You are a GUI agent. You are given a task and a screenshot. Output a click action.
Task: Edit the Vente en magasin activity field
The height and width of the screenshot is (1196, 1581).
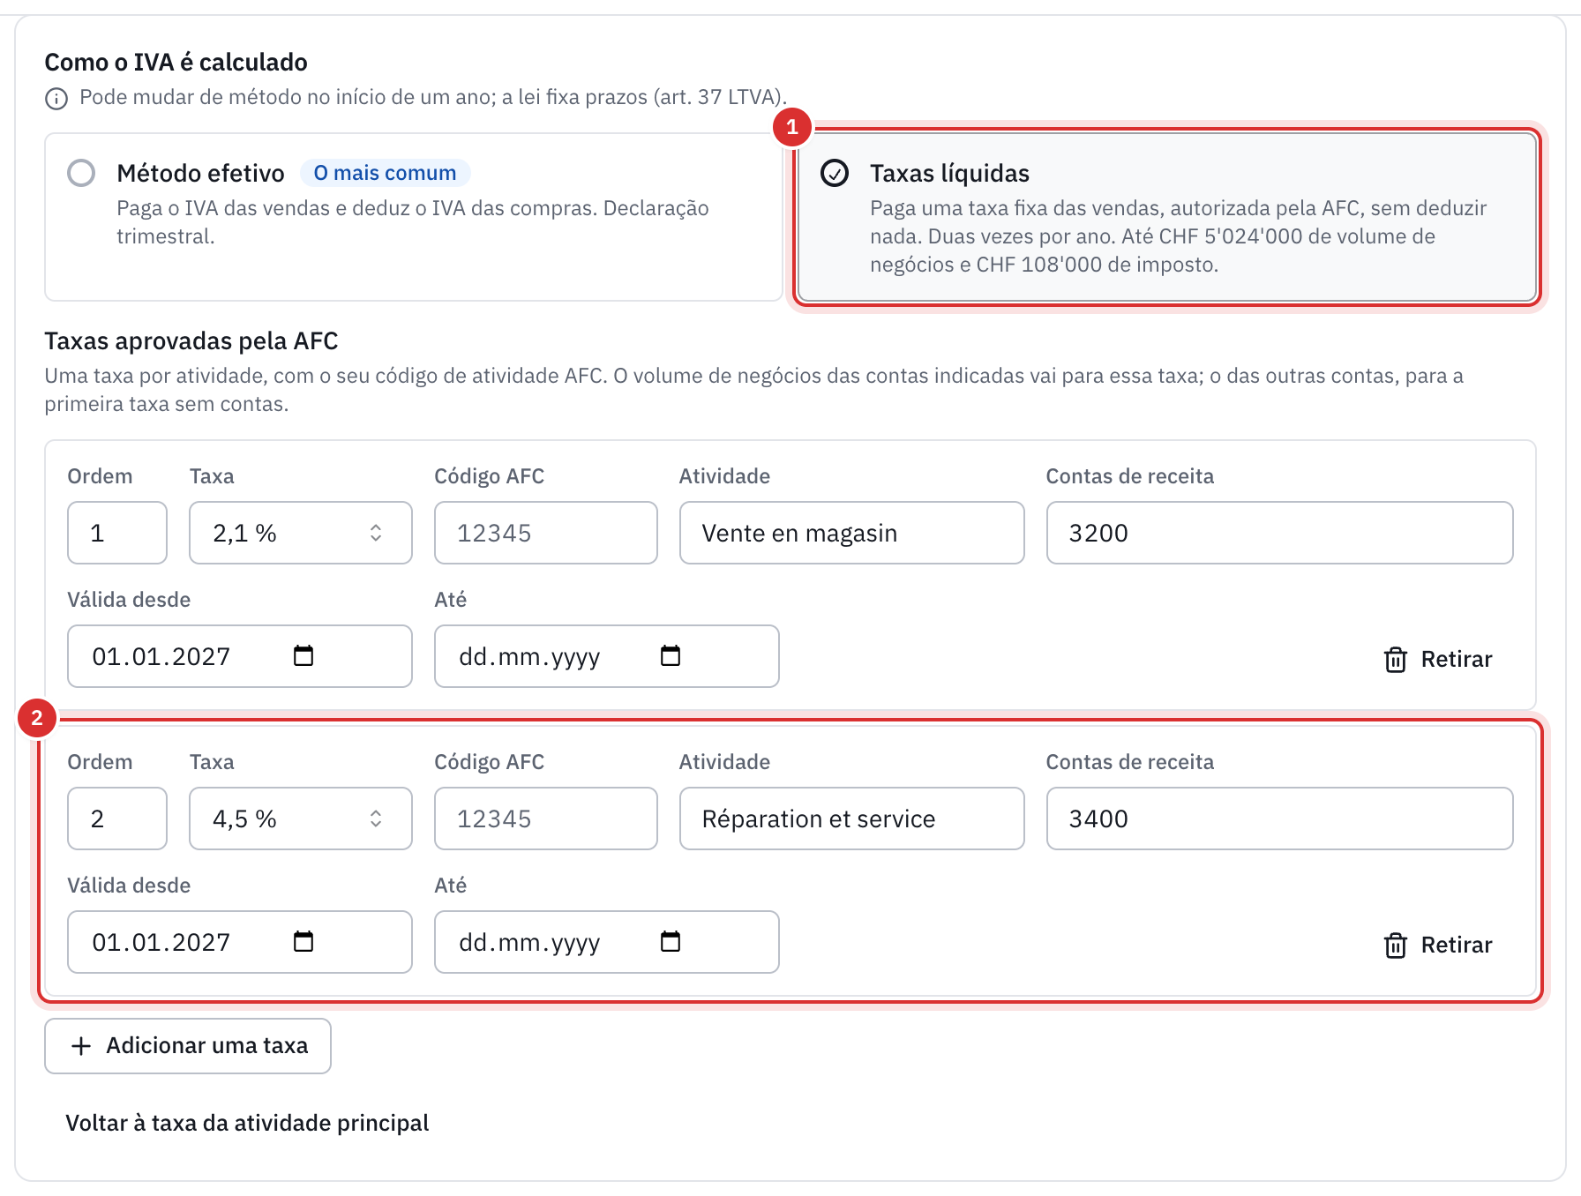(852, 533)
